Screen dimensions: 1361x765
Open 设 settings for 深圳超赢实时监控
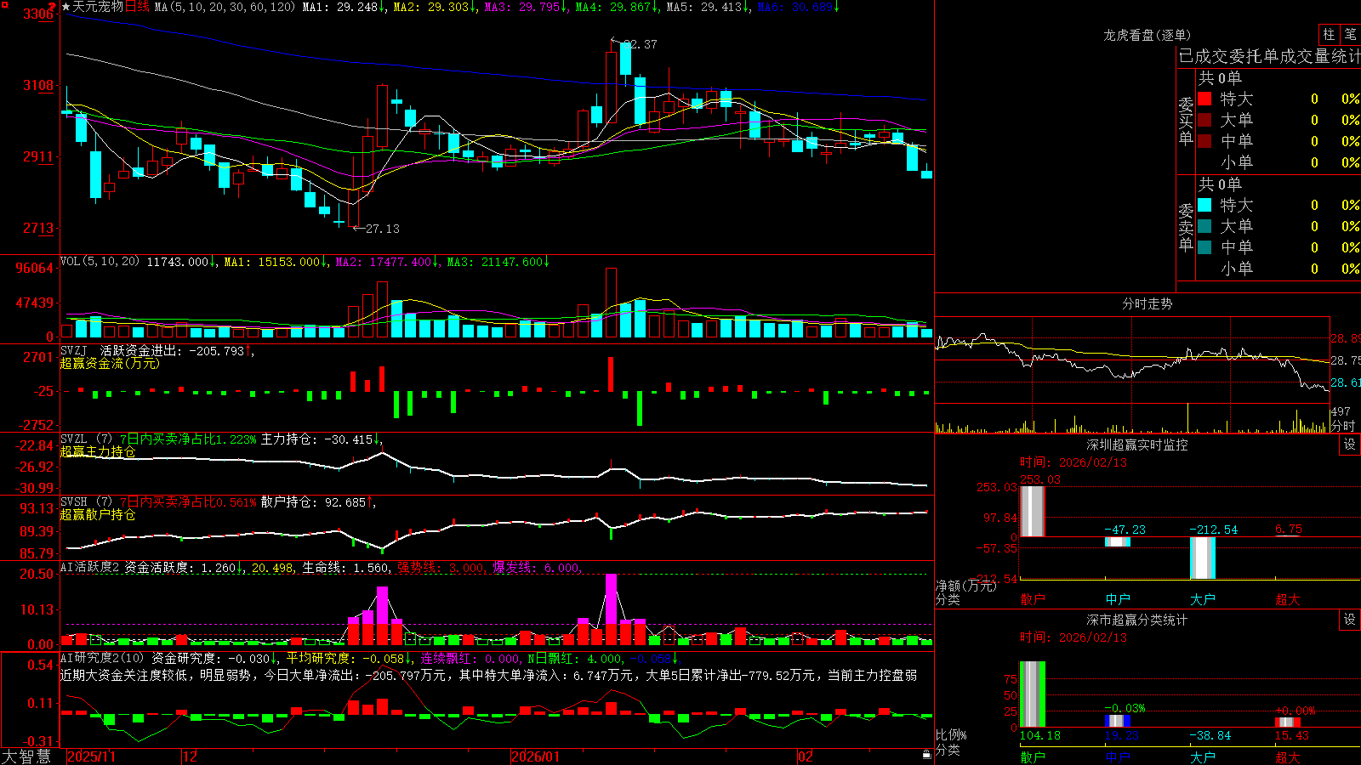pyautogui.click(x=1350, y=445)
